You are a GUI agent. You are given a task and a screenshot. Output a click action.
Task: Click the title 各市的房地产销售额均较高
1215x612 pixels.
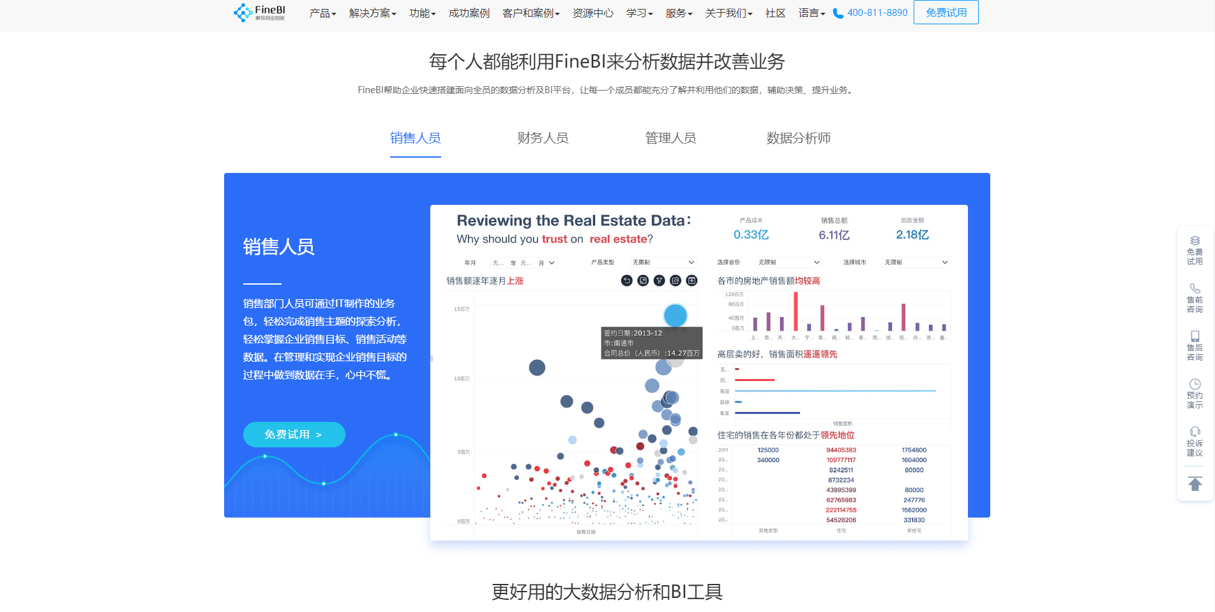[x=769, y=281]
